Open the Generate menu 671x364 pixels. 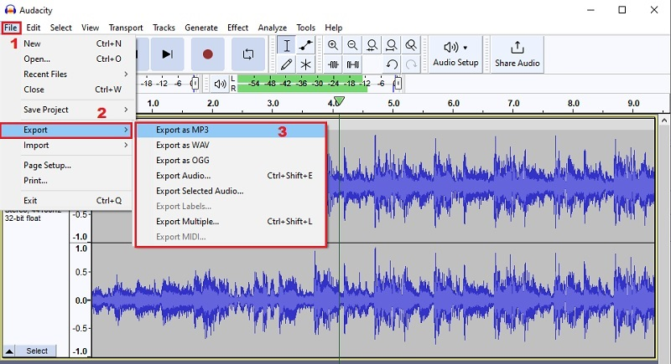[201, 28]
